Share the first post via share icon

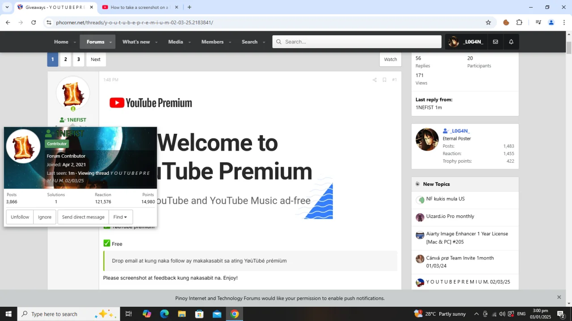pyautogui.click(x=374, y=80)
